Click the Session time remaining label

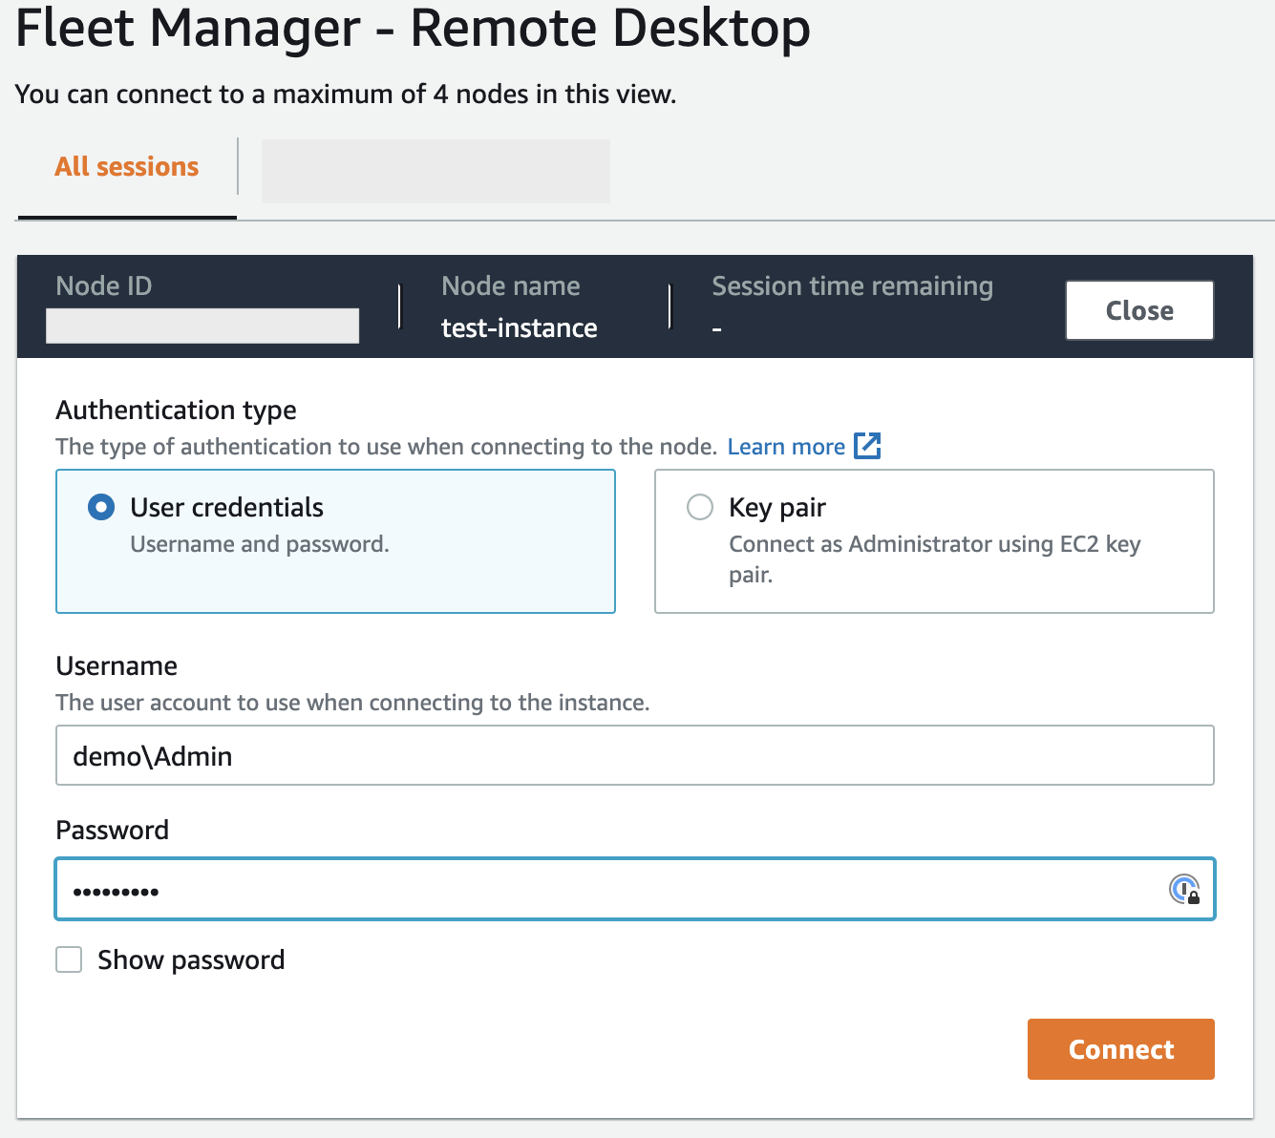click(852, 285)
